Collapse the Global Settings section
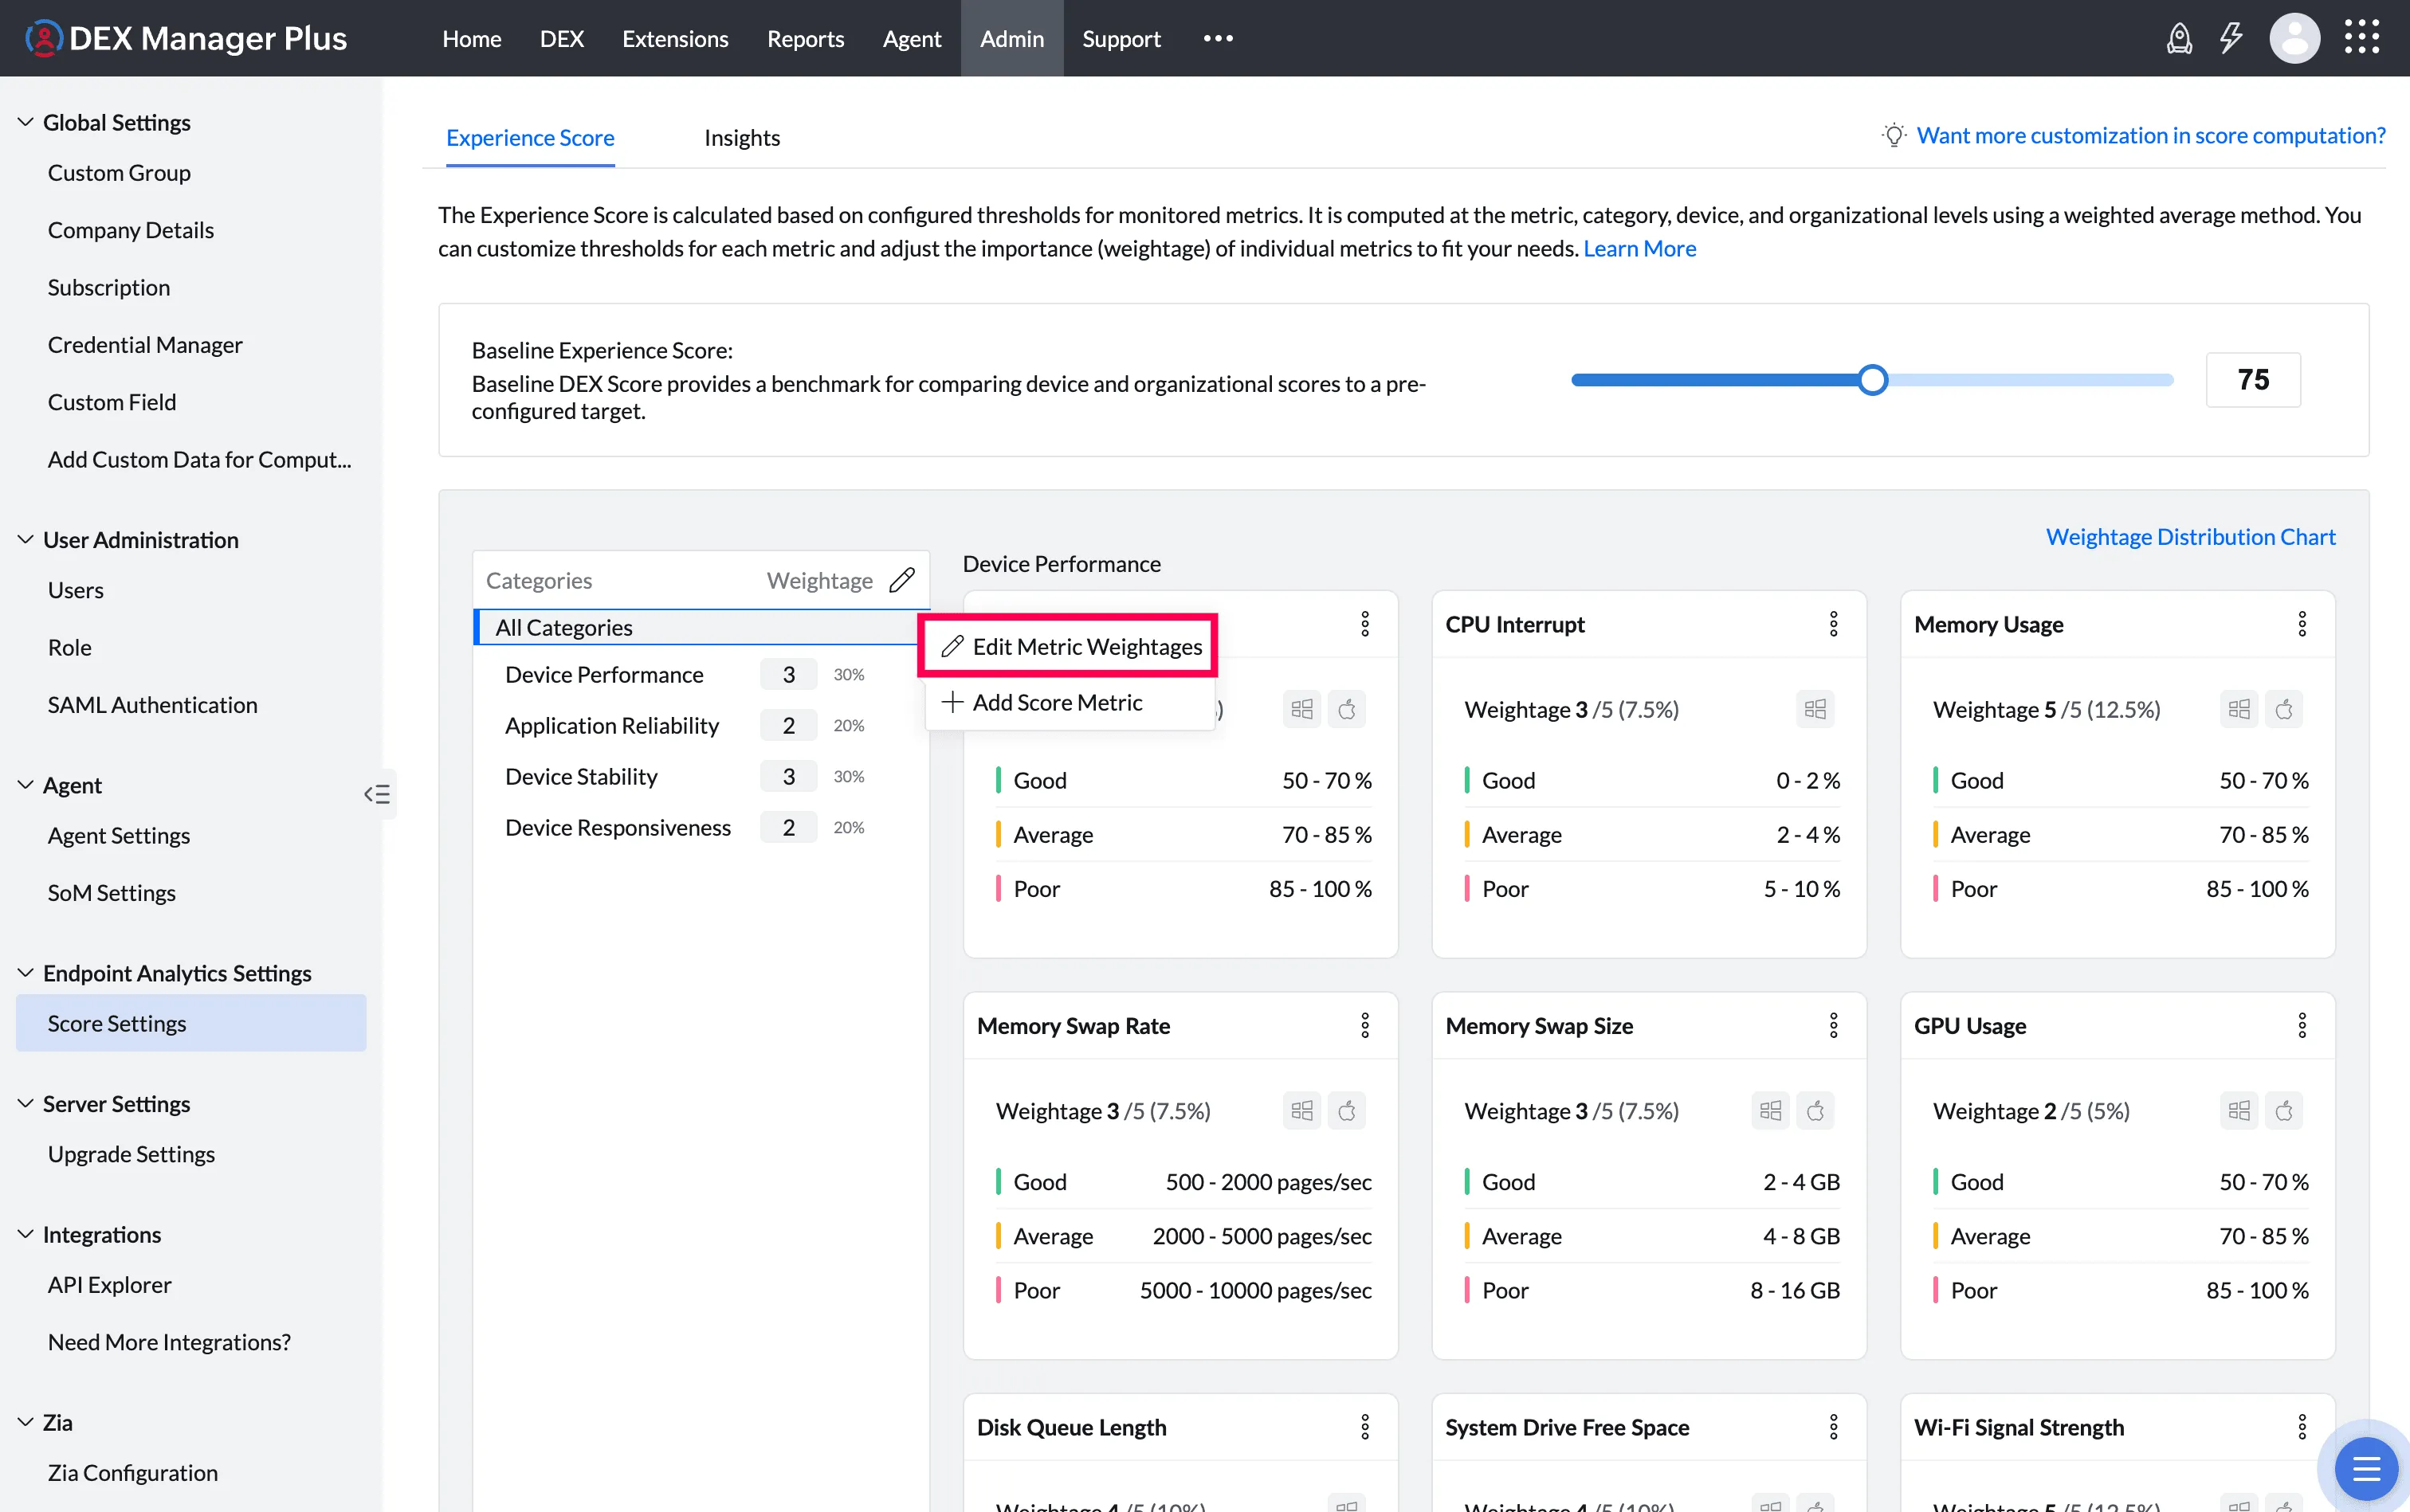2410x1512 pixels. (x=26, y=122)
